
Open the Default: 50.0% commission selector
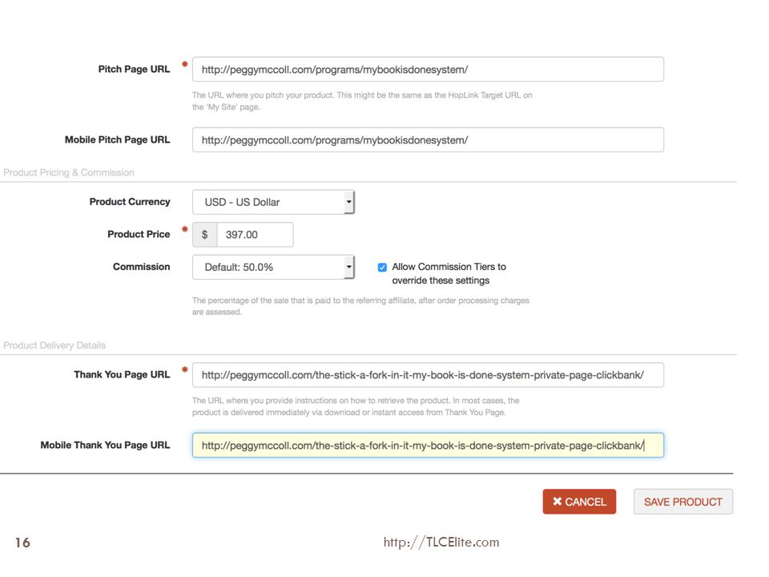coord(273,267)
